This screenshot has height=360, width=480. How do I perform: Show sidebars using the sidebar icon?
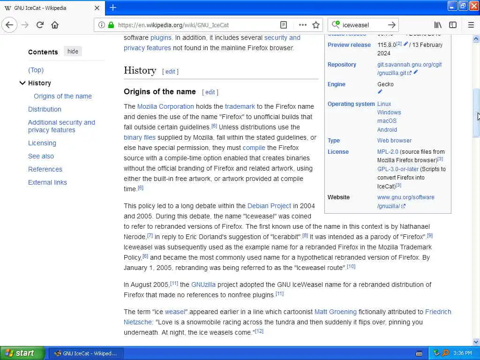pos(453,25)
